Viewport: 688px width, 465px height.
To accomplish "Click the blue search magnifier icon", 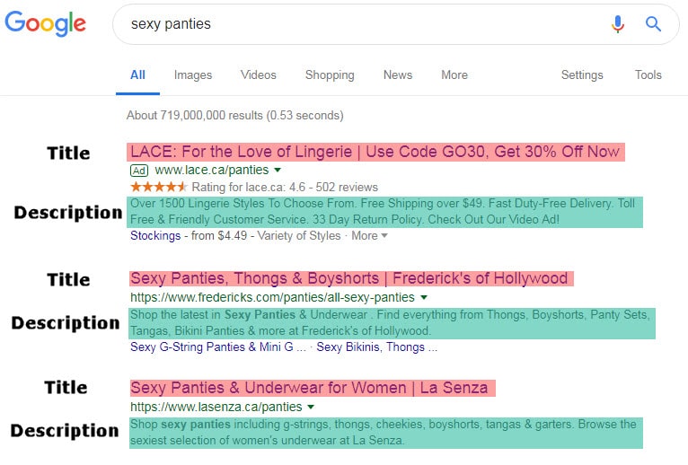I will [653, 23].
